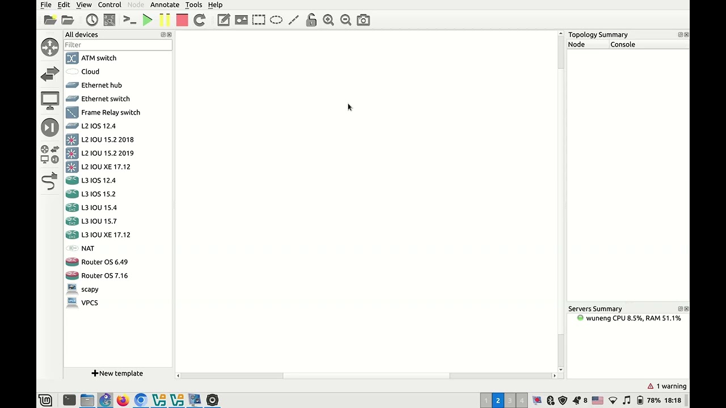This screenshot has height=408, width=726.
Task: Select the Draw rectangle tool
Action: (x=259, y=20)
